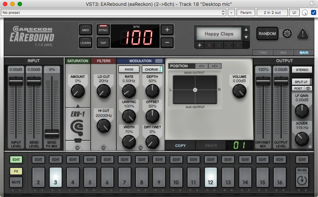Screen dimensions: 318x197
Task: Open the Happy Claps preset display
Action: click(x=219, y=34)
